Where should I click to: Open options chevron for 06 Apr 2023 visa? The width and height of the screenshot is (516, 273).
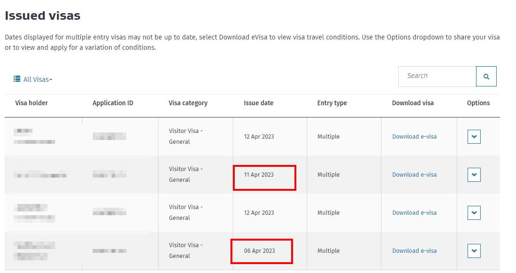click(x=474, y=251)
